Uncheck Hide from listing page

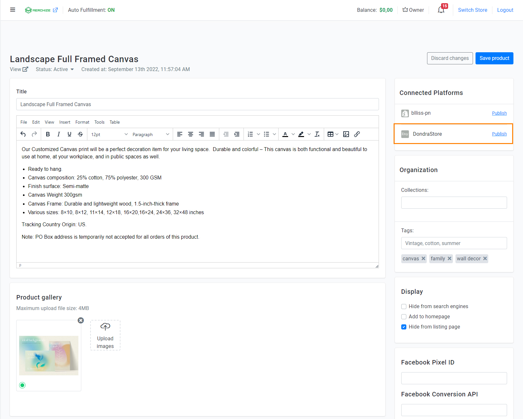pyautogui.click(x=404, y=327)
